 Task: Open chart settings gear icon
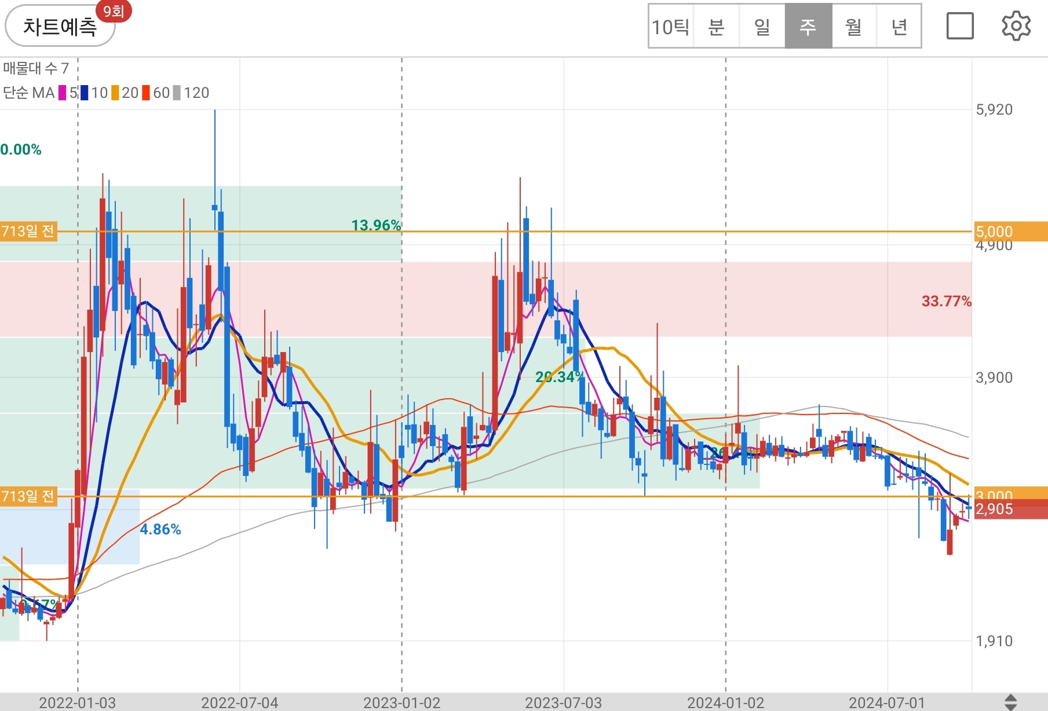(1016, 26)
